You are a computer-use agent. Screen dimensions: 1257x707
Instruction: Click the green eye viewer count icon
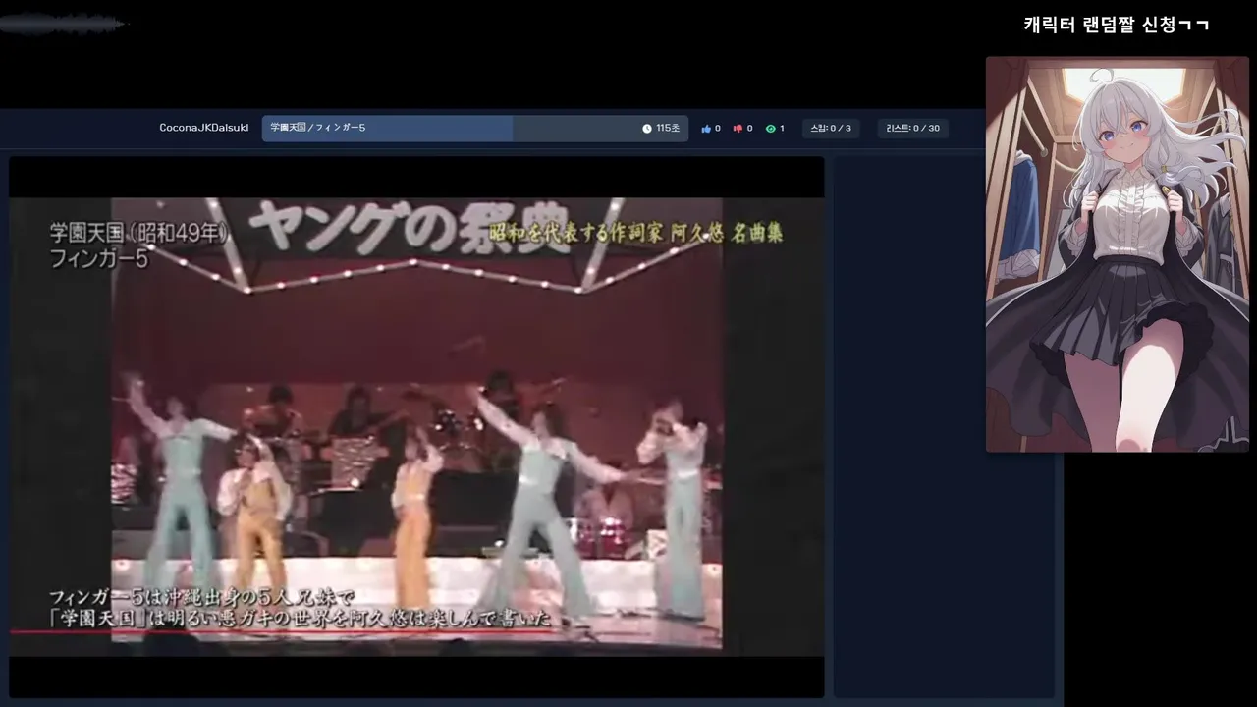click(770, 129)
